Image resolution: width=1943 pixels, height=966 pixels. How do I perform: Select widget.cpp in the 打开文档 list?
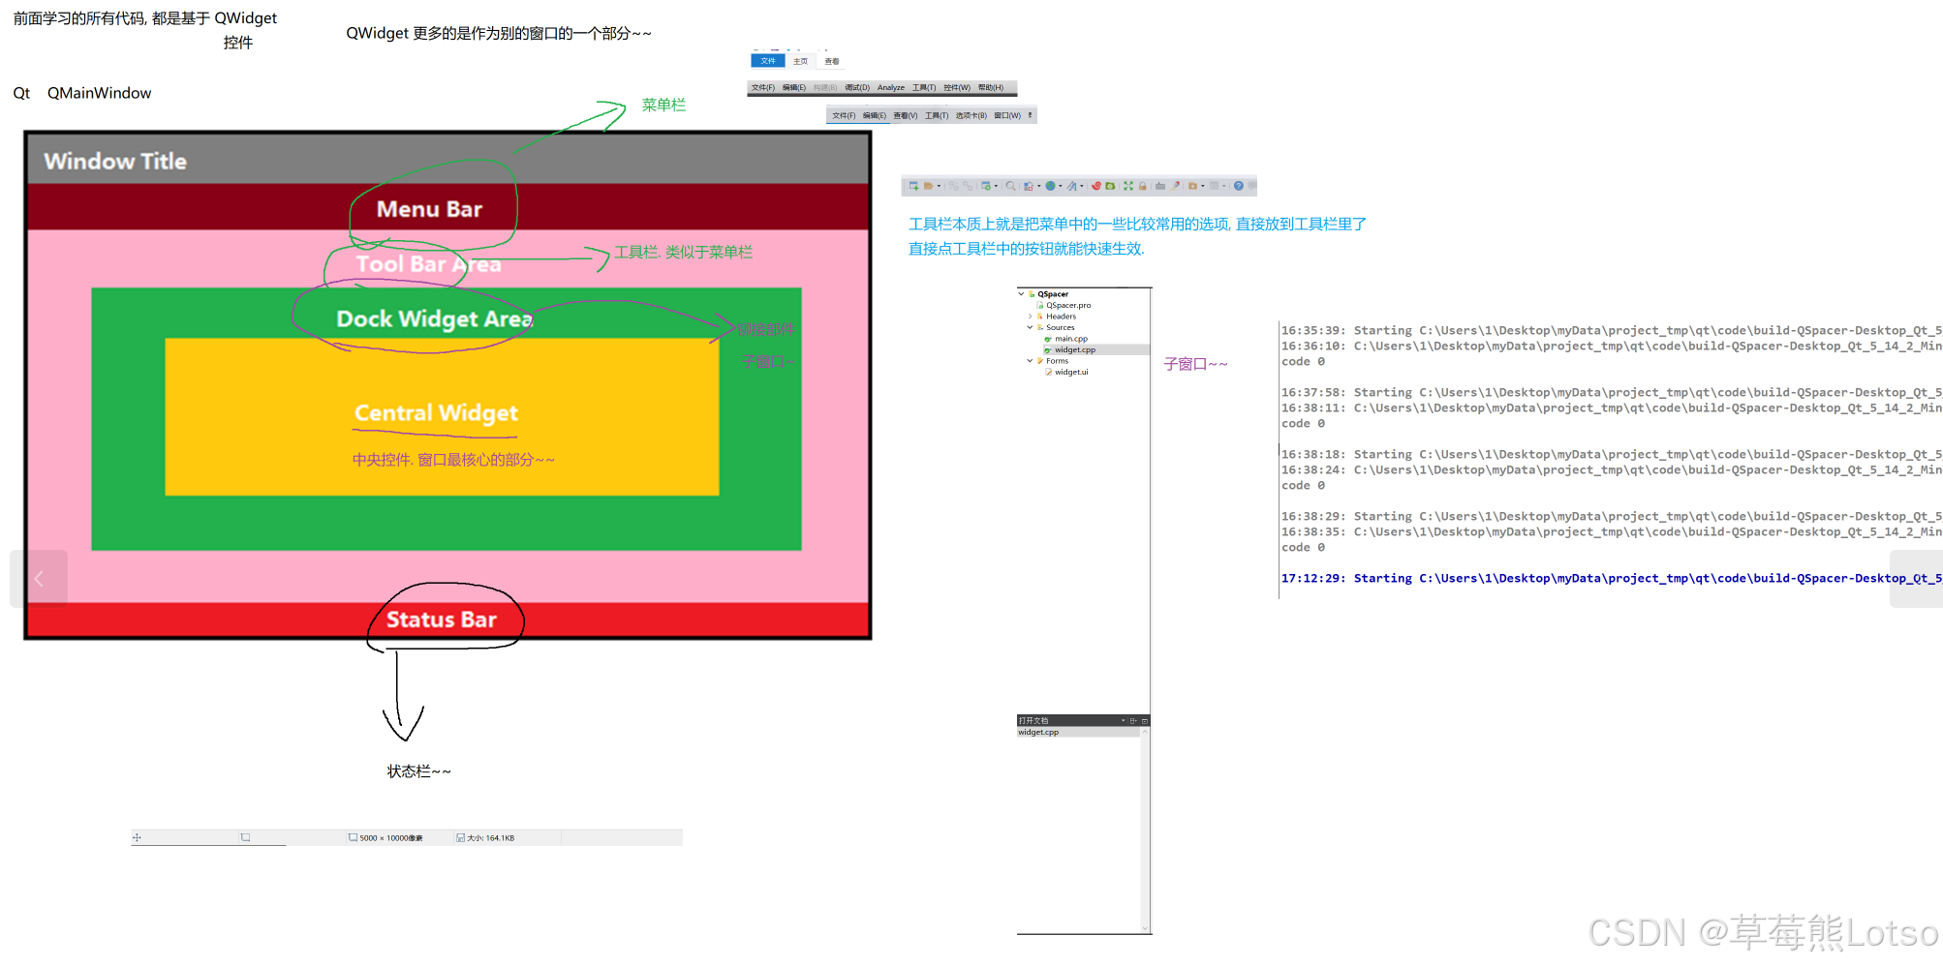[1078, 733]
